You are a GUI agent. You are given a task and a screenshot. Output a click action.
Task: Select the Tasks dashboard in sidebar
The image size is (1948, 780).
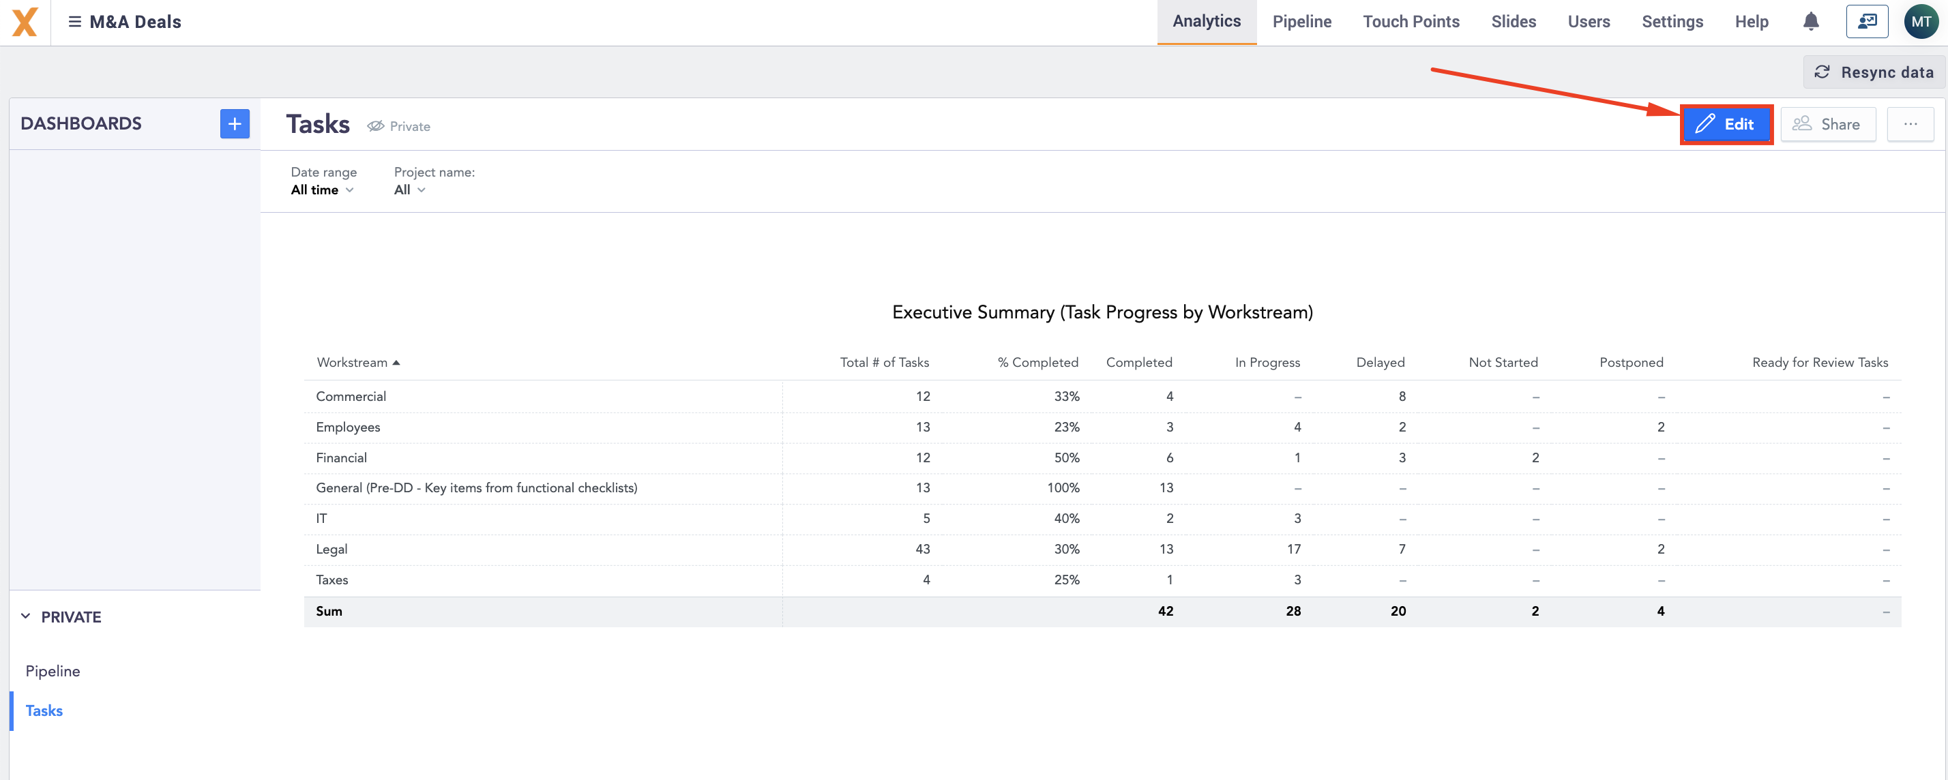[44, 710]
